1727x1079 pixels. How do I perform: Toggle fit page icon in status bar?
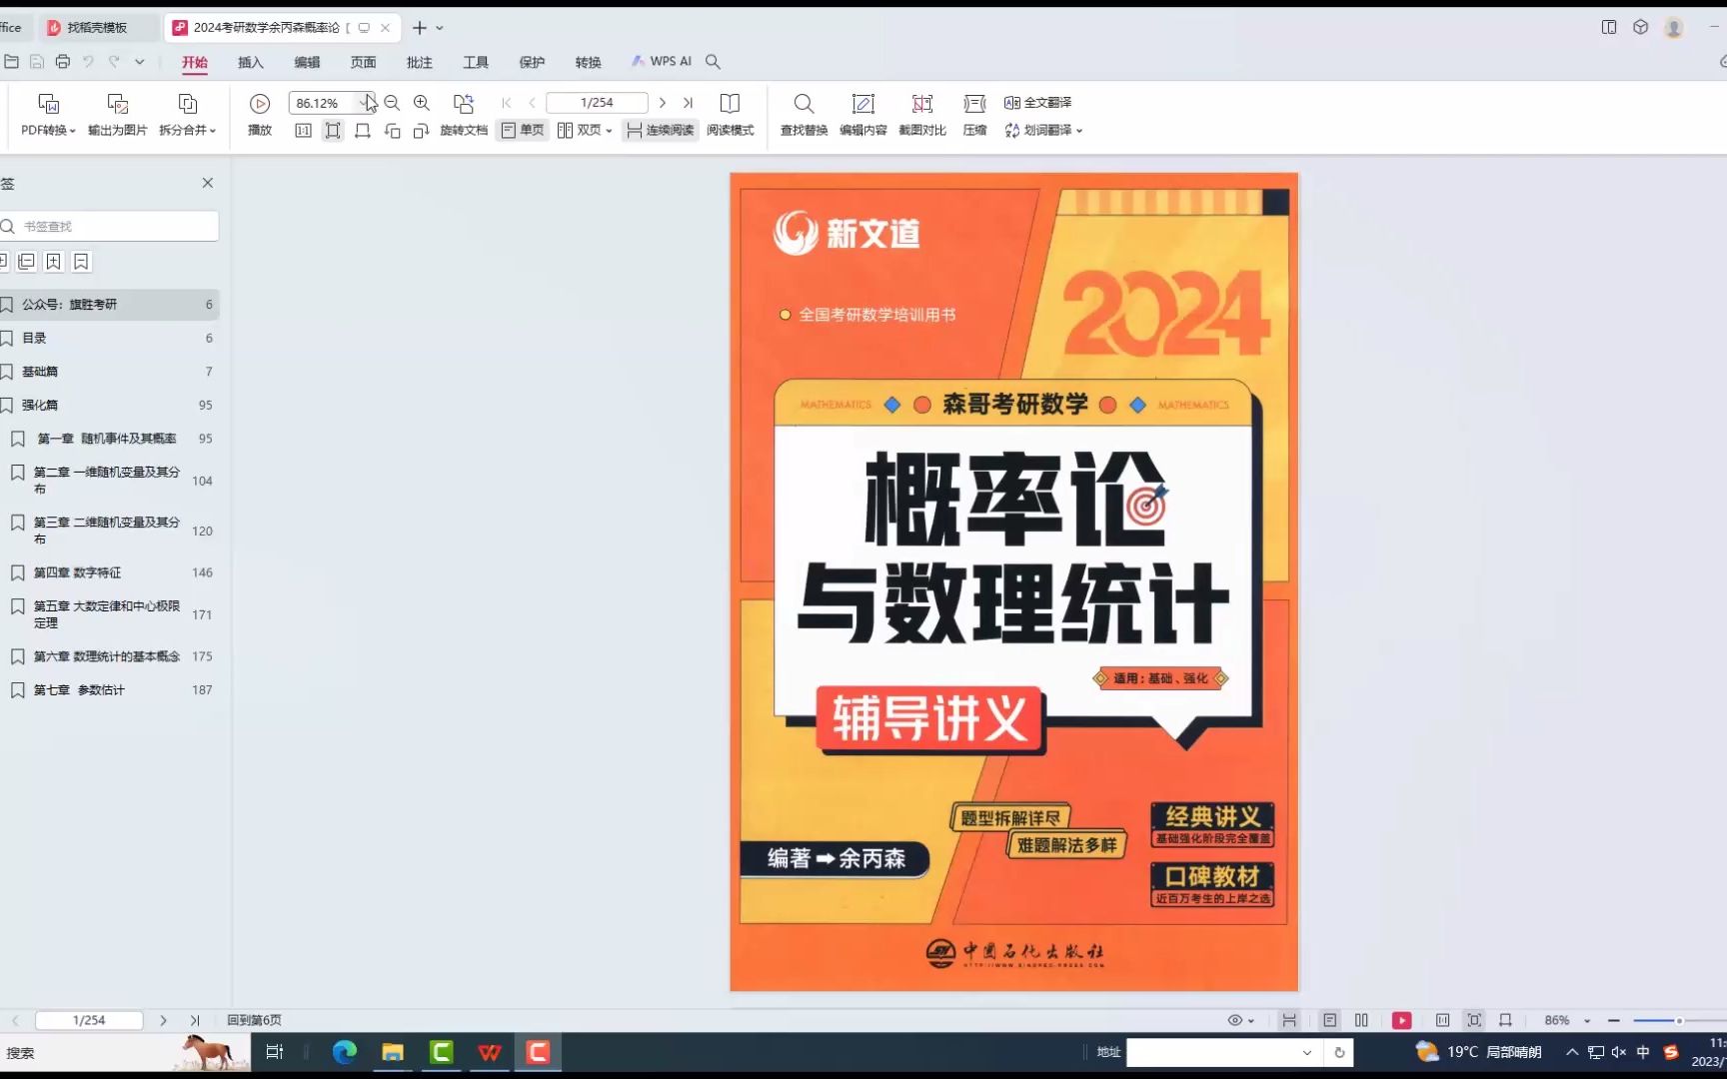coord(1474,1020)
